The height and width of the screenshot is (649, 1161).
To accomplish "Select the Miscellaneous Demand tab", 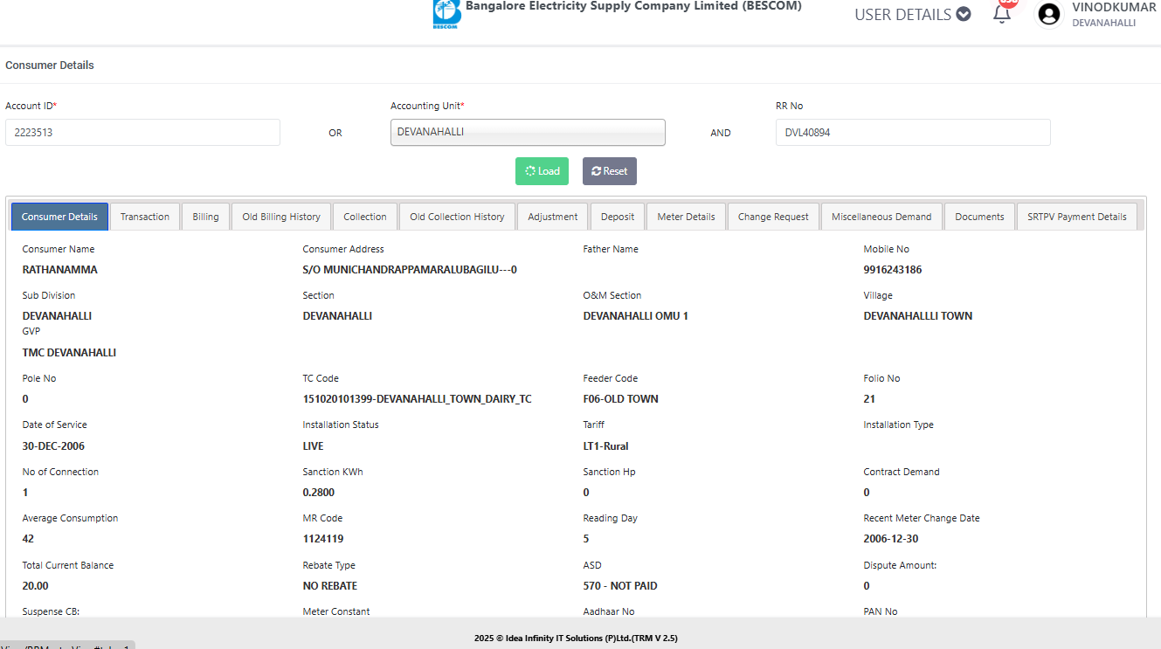I will [881, 217].
